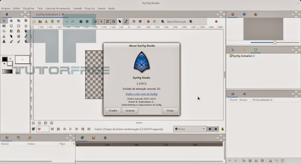The height and width of the screenshot is (164, 301).
Task: Click the decrease resolution icon
Action: coord(163,21)
